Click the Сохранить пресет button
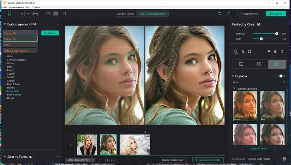This screenshot has height=165, width=291. (x=259, y=149)
